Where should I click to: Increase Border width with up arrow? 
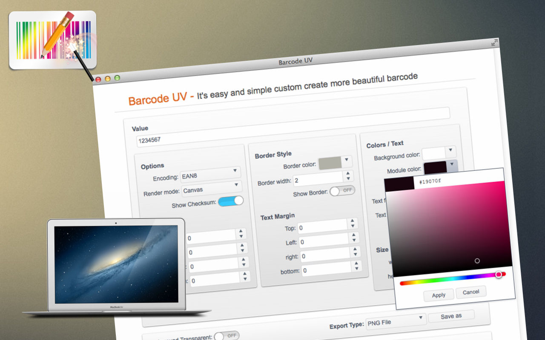[348, 173]
